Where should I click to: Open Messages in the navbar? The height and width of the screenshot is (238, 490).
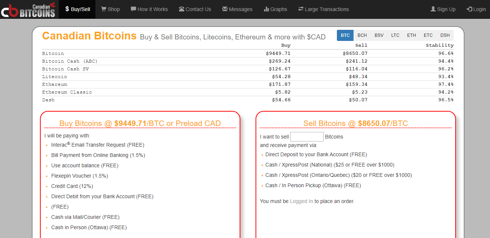[237, 9]
